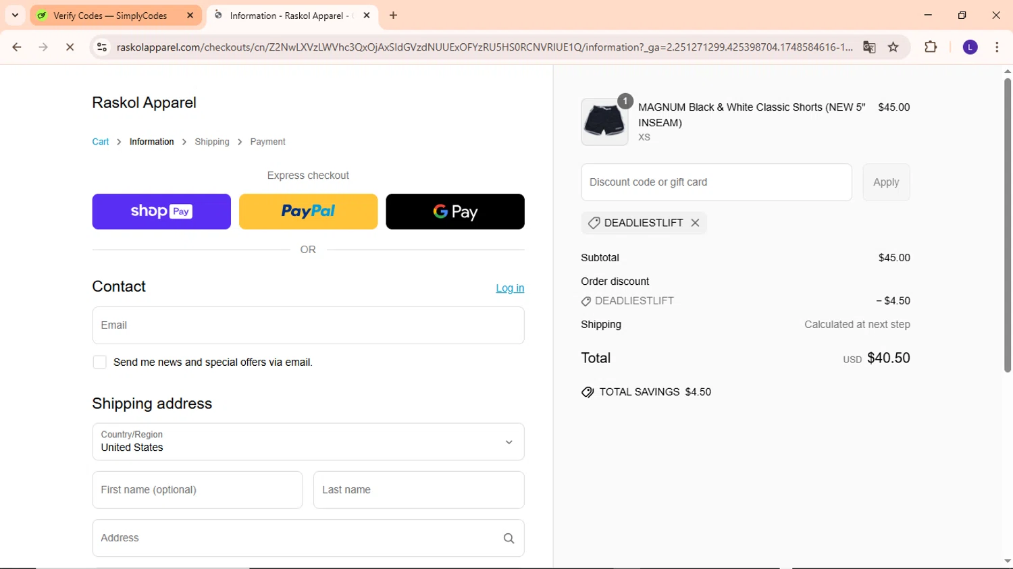The width and height of the screenshot is (1013, 569).
Task: Open the translate page icon
Action: tap(869, 47)
